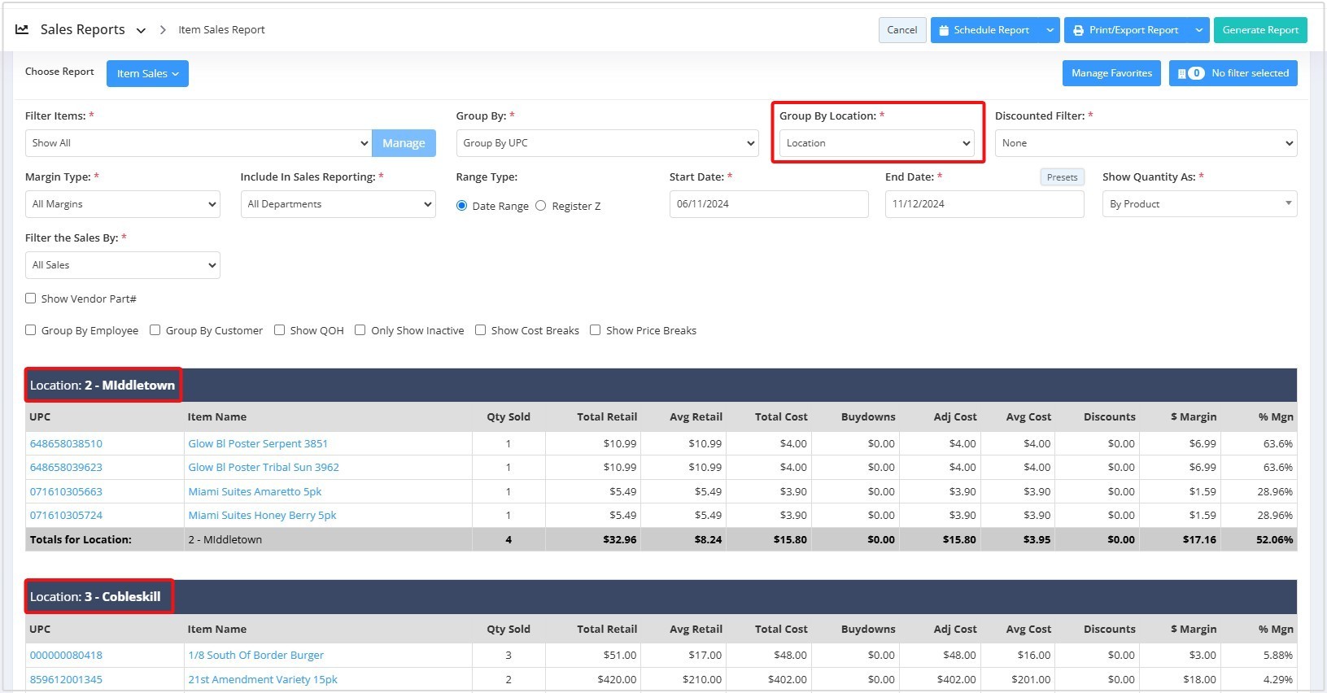Click Middletown $ Margin column header
1327x693 pixels.
[1194, 417]
